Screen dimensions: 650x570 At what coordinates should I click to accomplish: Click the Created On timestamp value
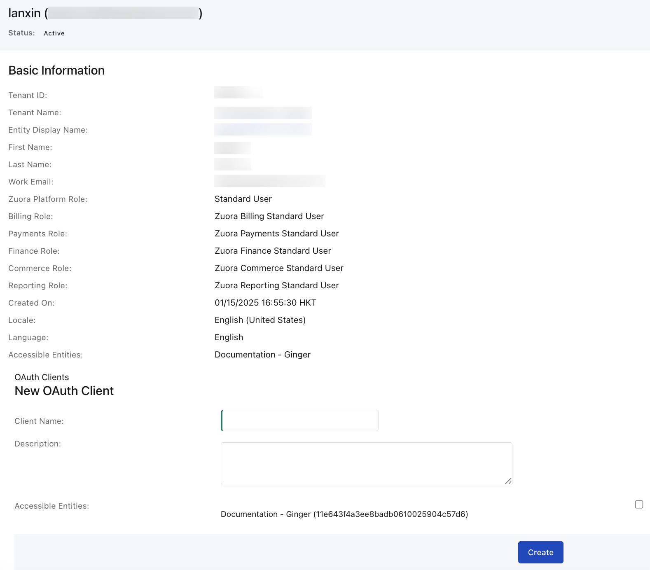[265, 303]
